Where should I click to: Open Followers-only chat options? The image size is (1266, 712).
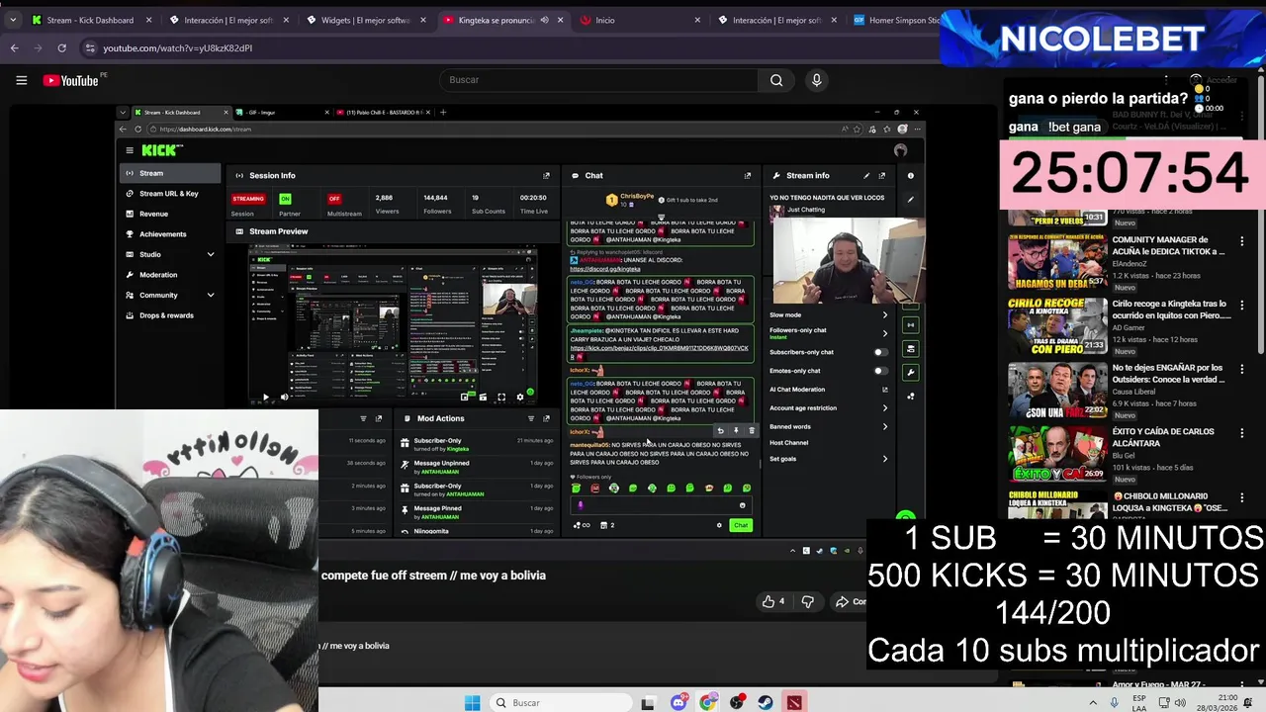[829, 332]
